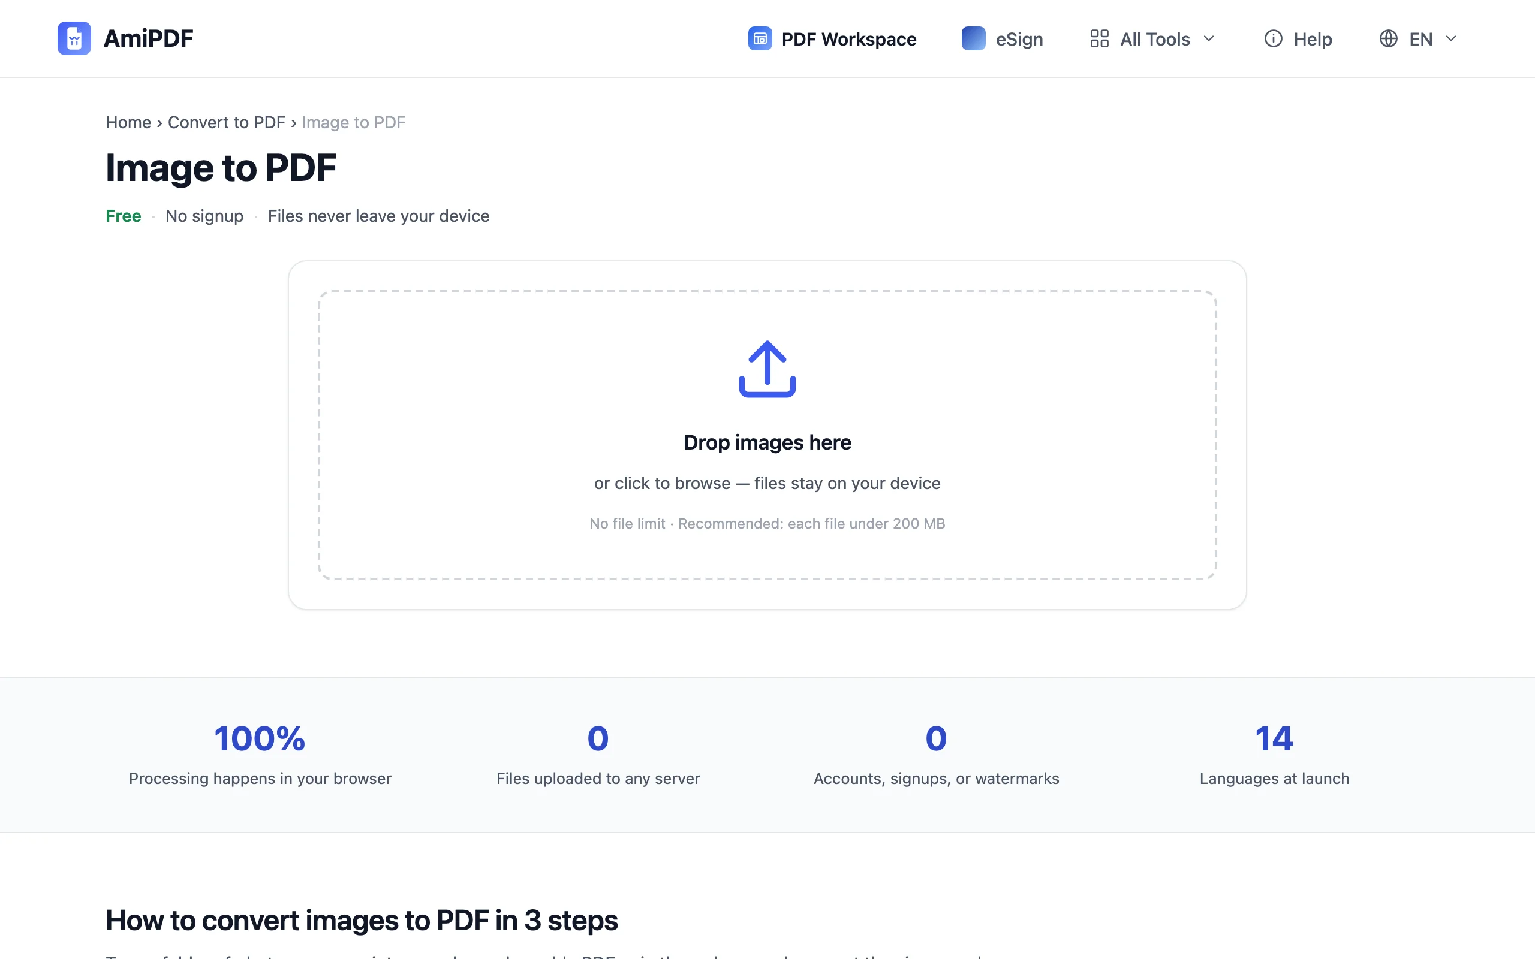
Task: Click the green Free label
Action: (x=123, y=216)
